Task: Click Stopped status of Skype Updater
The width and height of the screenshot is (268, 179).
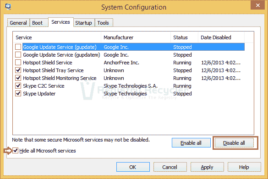Action: pyautogui.click(x=182, y=94)
